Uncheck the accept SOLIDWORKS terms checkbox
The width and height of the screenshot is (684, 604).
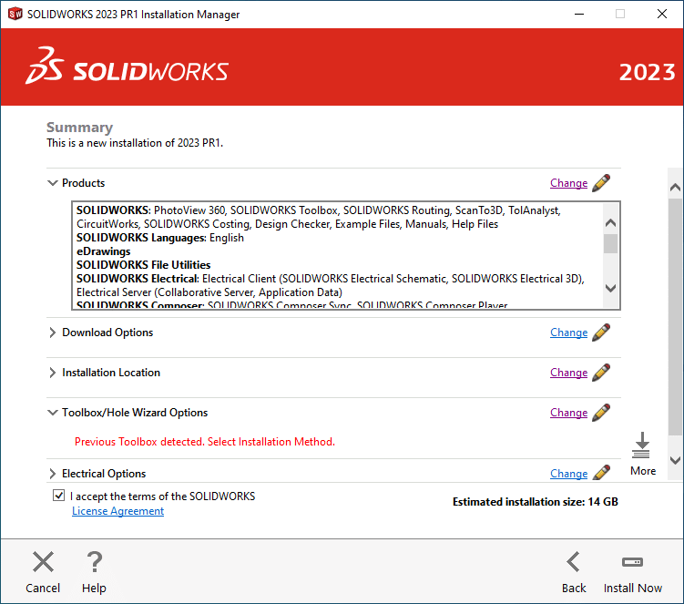click(x=59, y=497)
